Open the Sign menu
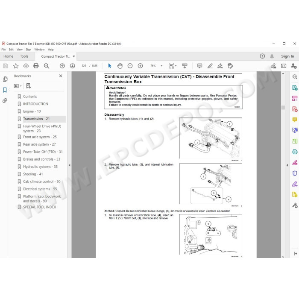Image resolution: width=299 pixels, height=299 pixels. (29, 50)
